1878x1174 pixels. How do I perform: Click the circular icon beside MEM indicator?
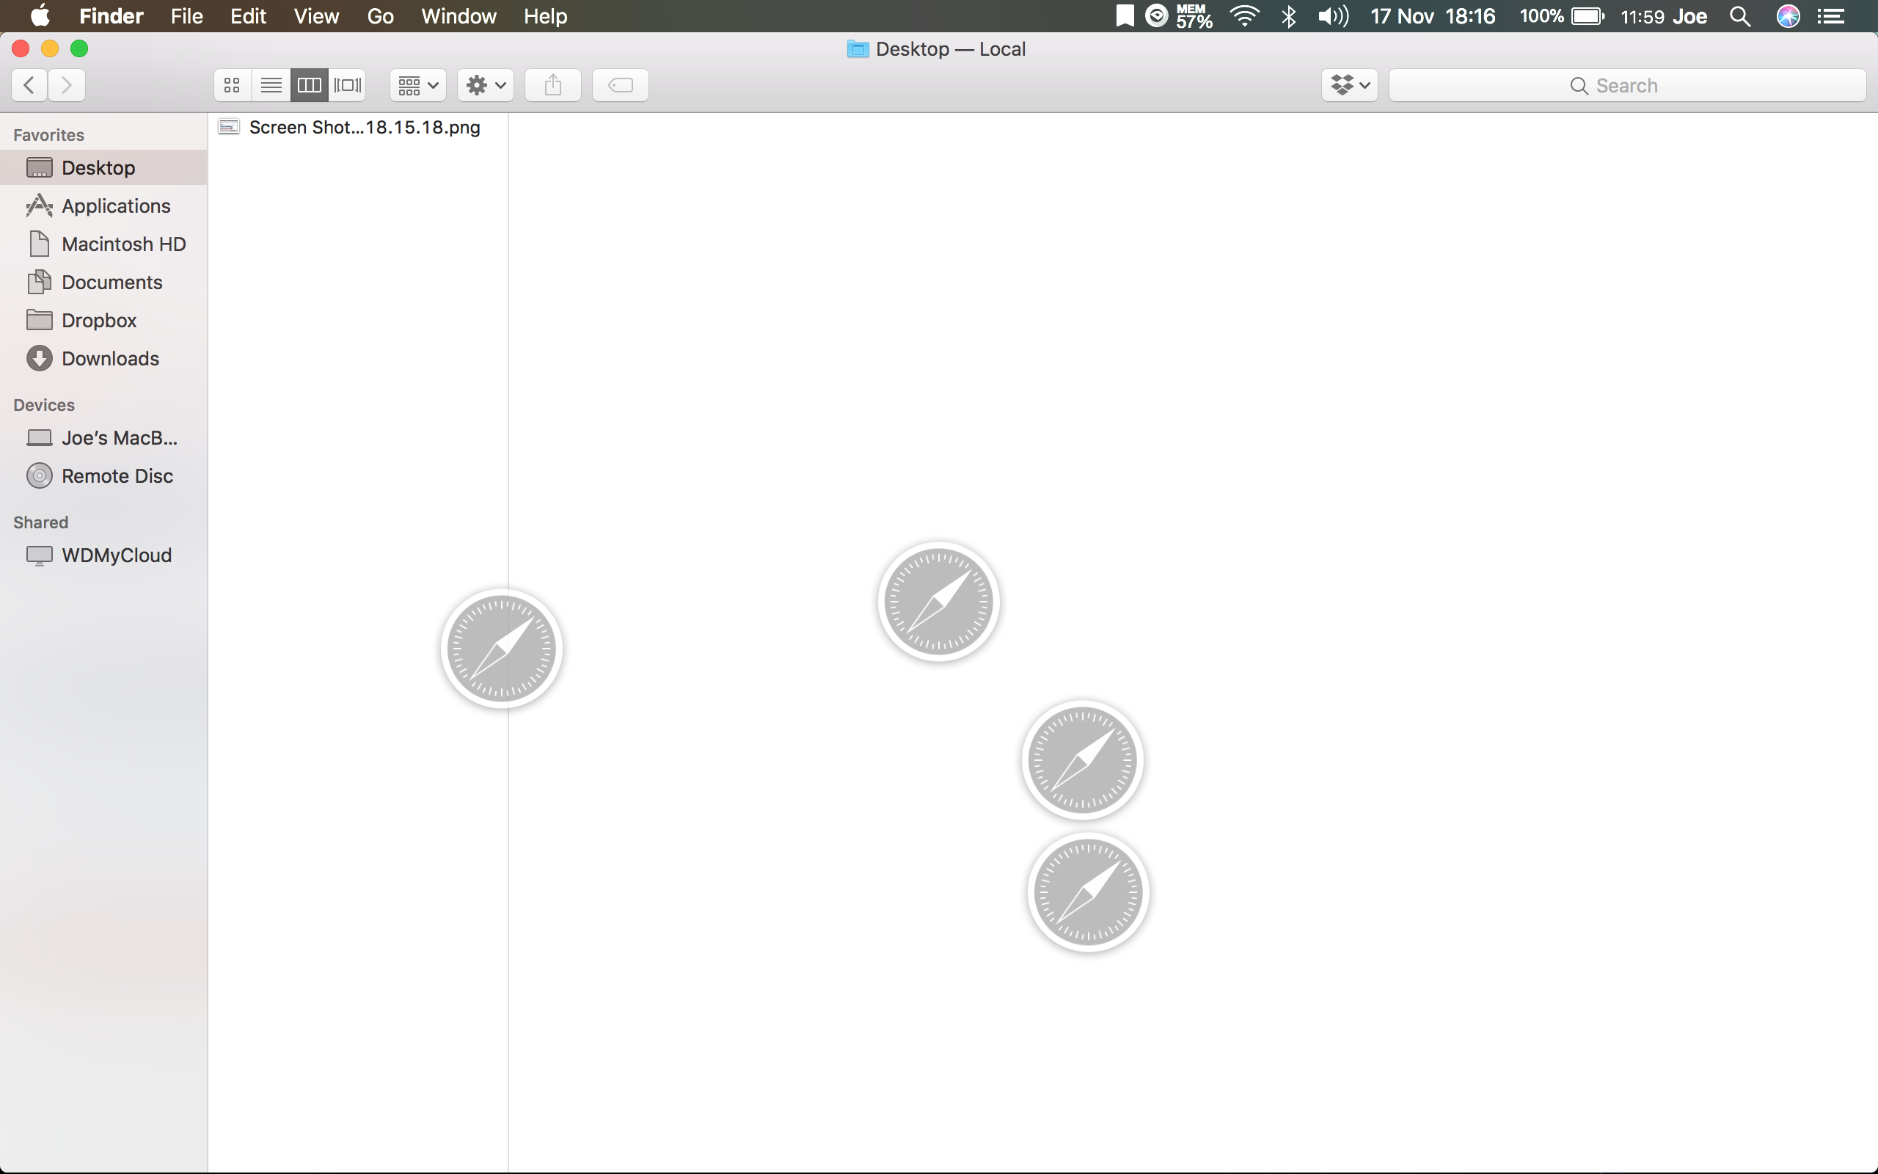(1156, 16)
